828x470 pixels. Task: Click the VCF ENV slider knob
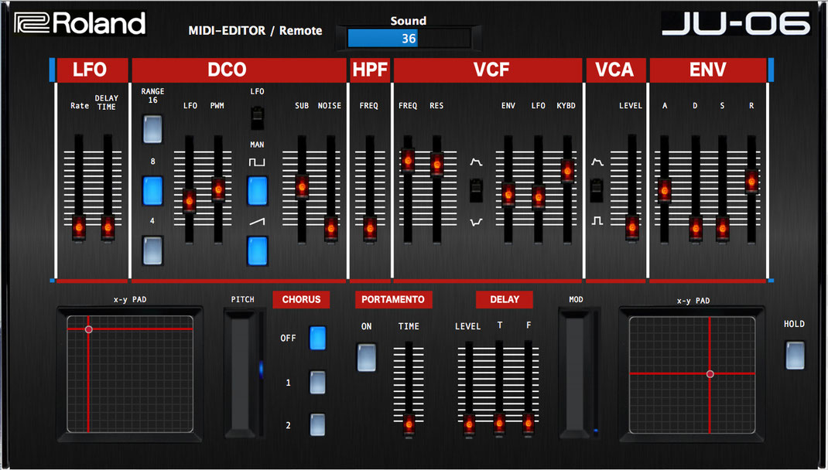tap(508, 195)
